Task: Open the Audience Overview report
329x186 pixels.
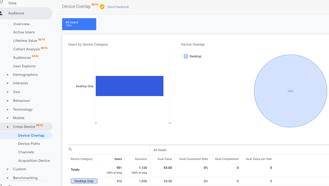Action: tap(21, 24)
